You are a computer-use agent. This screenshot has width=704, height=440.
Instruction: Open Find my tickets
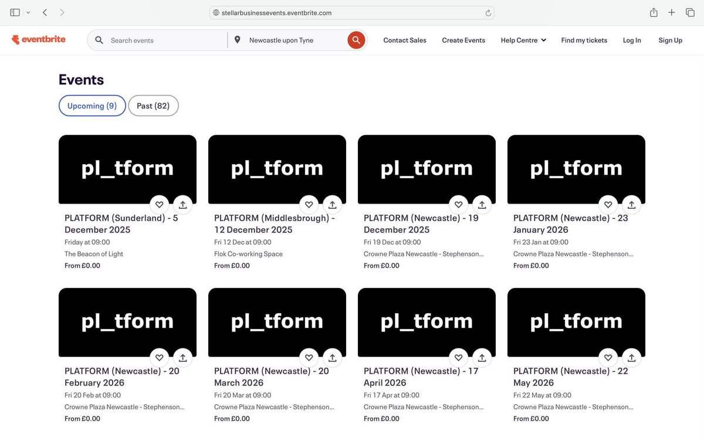(584, 40)
